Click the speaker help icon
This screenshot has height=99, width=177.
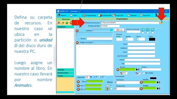coord(147,30)
